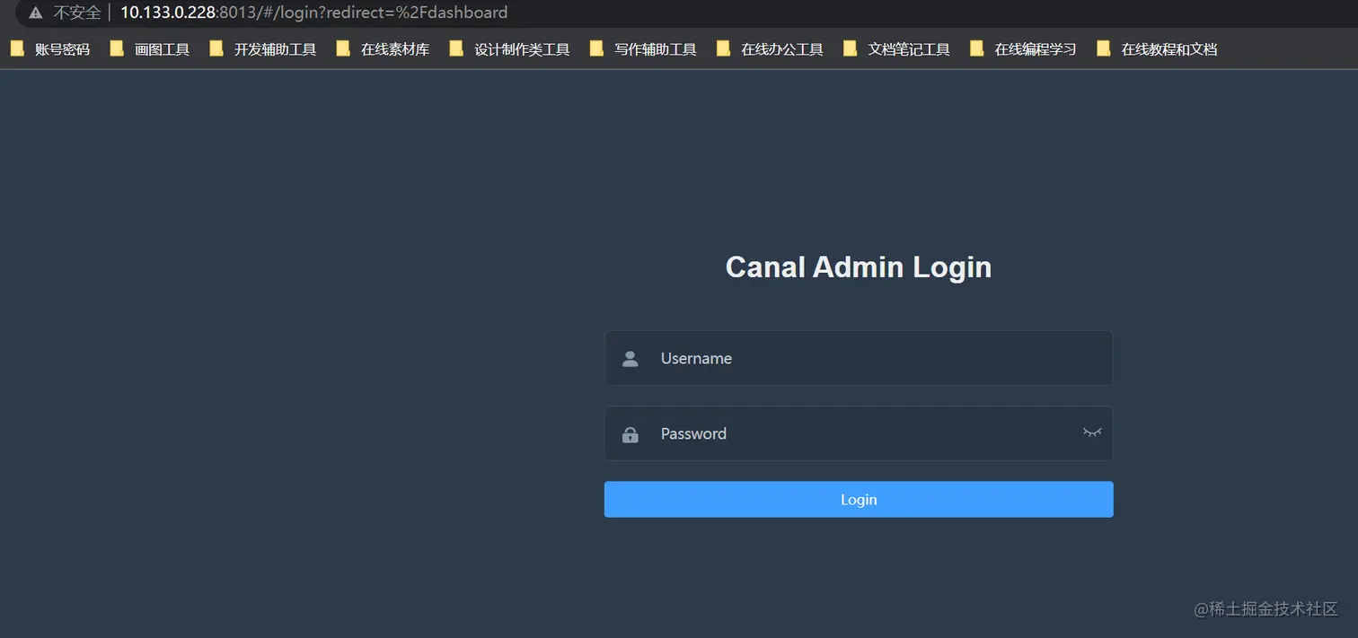Open the 在线教程和文档 bookmark folder
This screenshot has width=1358, height=638.
tap(1158, 49)
